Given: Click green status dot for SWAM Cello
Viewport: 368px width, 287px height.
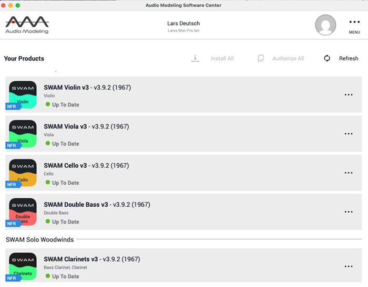Looking at the screenshot, I should pyautogui.click(x=48, y=182).
